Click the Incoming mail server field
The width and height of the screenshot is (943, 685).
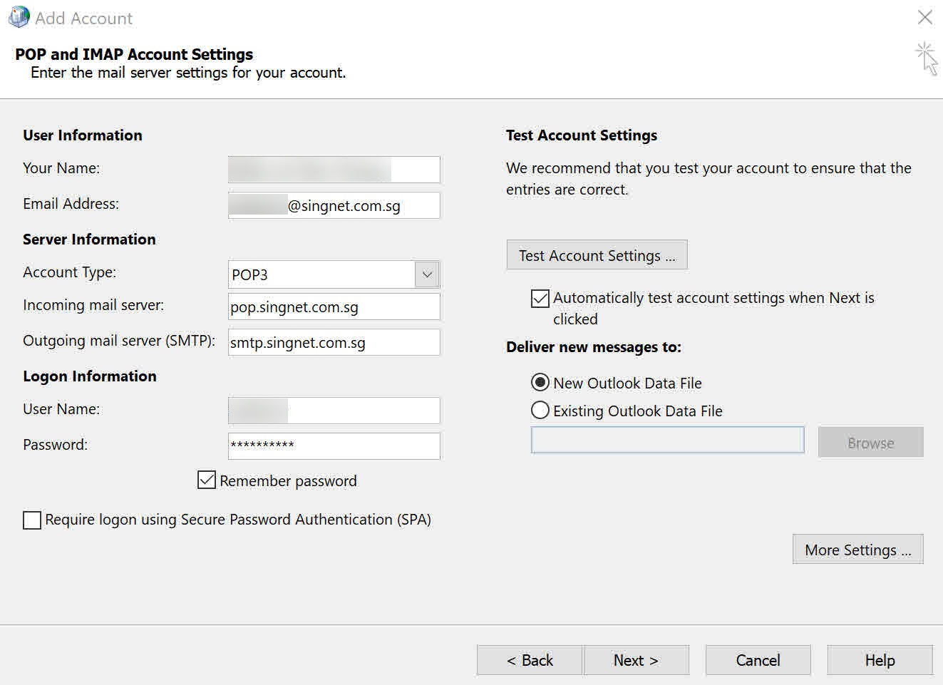click(334, 307)
